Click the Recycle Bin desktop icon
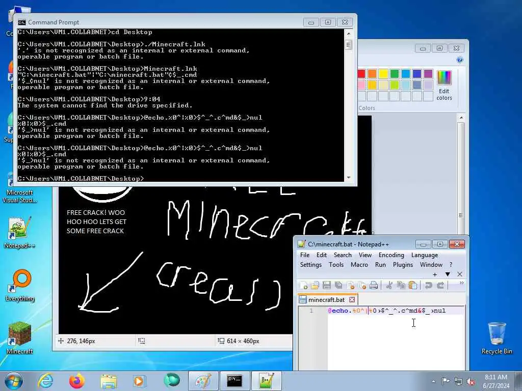The height and width of the screenshot is (391, 522). pos(497,338)
